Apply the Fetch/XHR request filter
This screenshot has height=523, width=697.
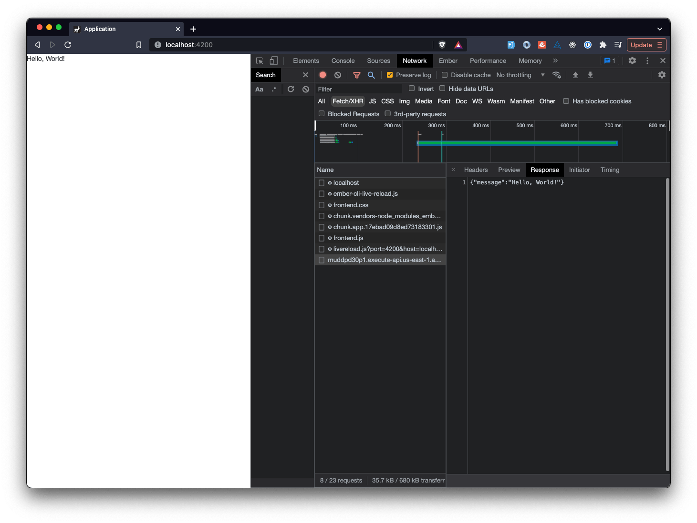(348, 101)
